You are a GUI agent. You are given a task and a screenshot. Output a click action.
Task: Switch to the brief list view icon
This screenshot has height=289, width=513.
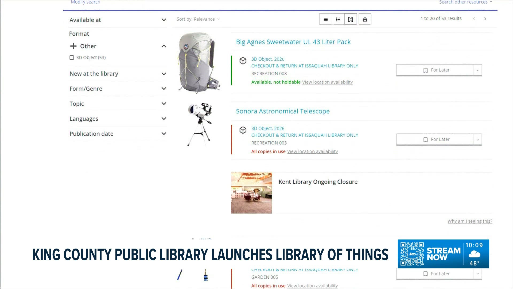[x=325, y=19]
